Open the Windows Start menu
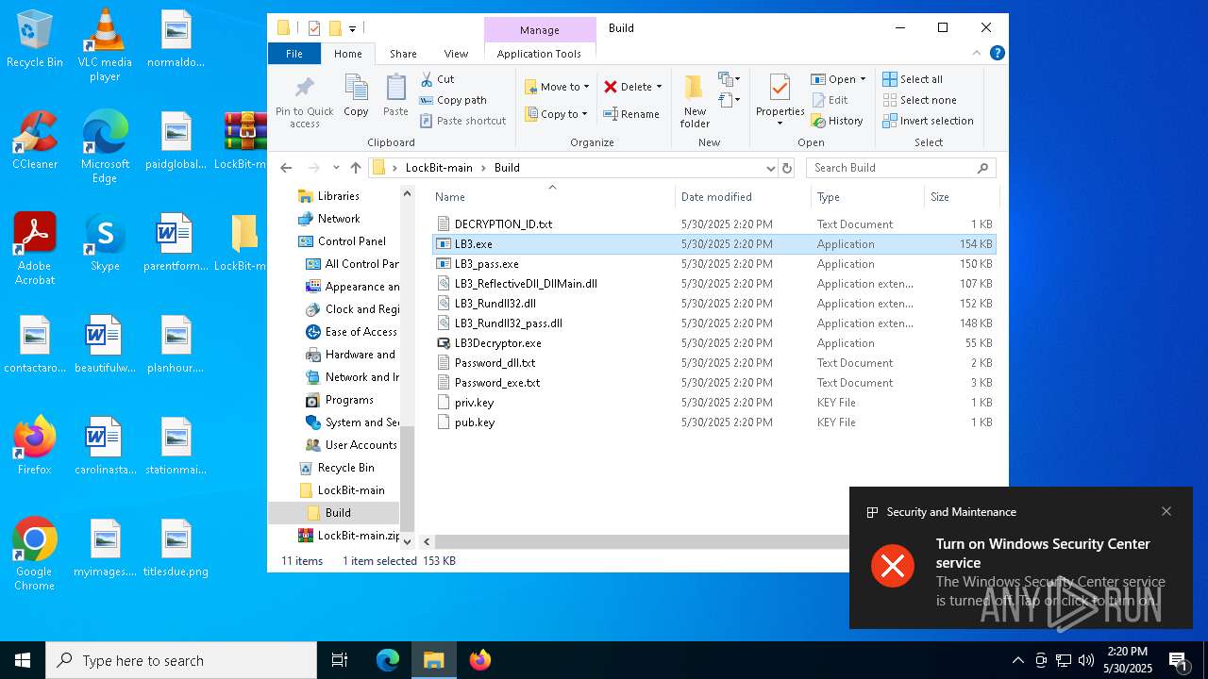1208x679 pixels. (x=23, y=660)
